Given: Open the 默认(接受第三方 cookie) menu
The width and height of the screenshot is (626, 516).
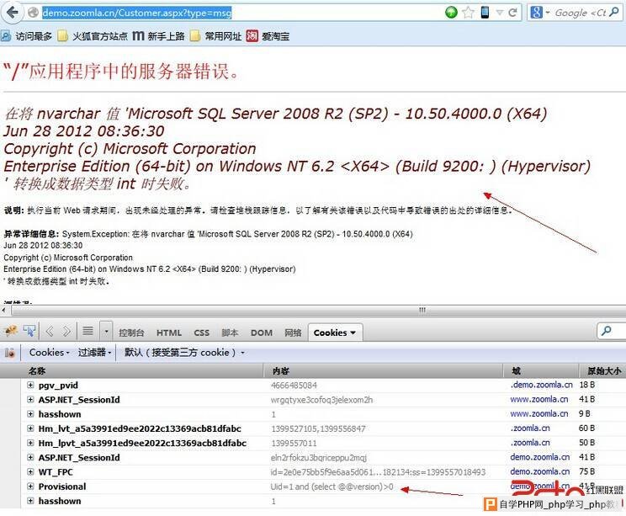Looking at the screenshot, I should pyautogui.click(x=184, y=352).
